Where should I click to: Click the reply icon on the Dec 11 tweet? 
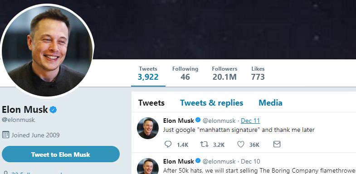(168, 144)
